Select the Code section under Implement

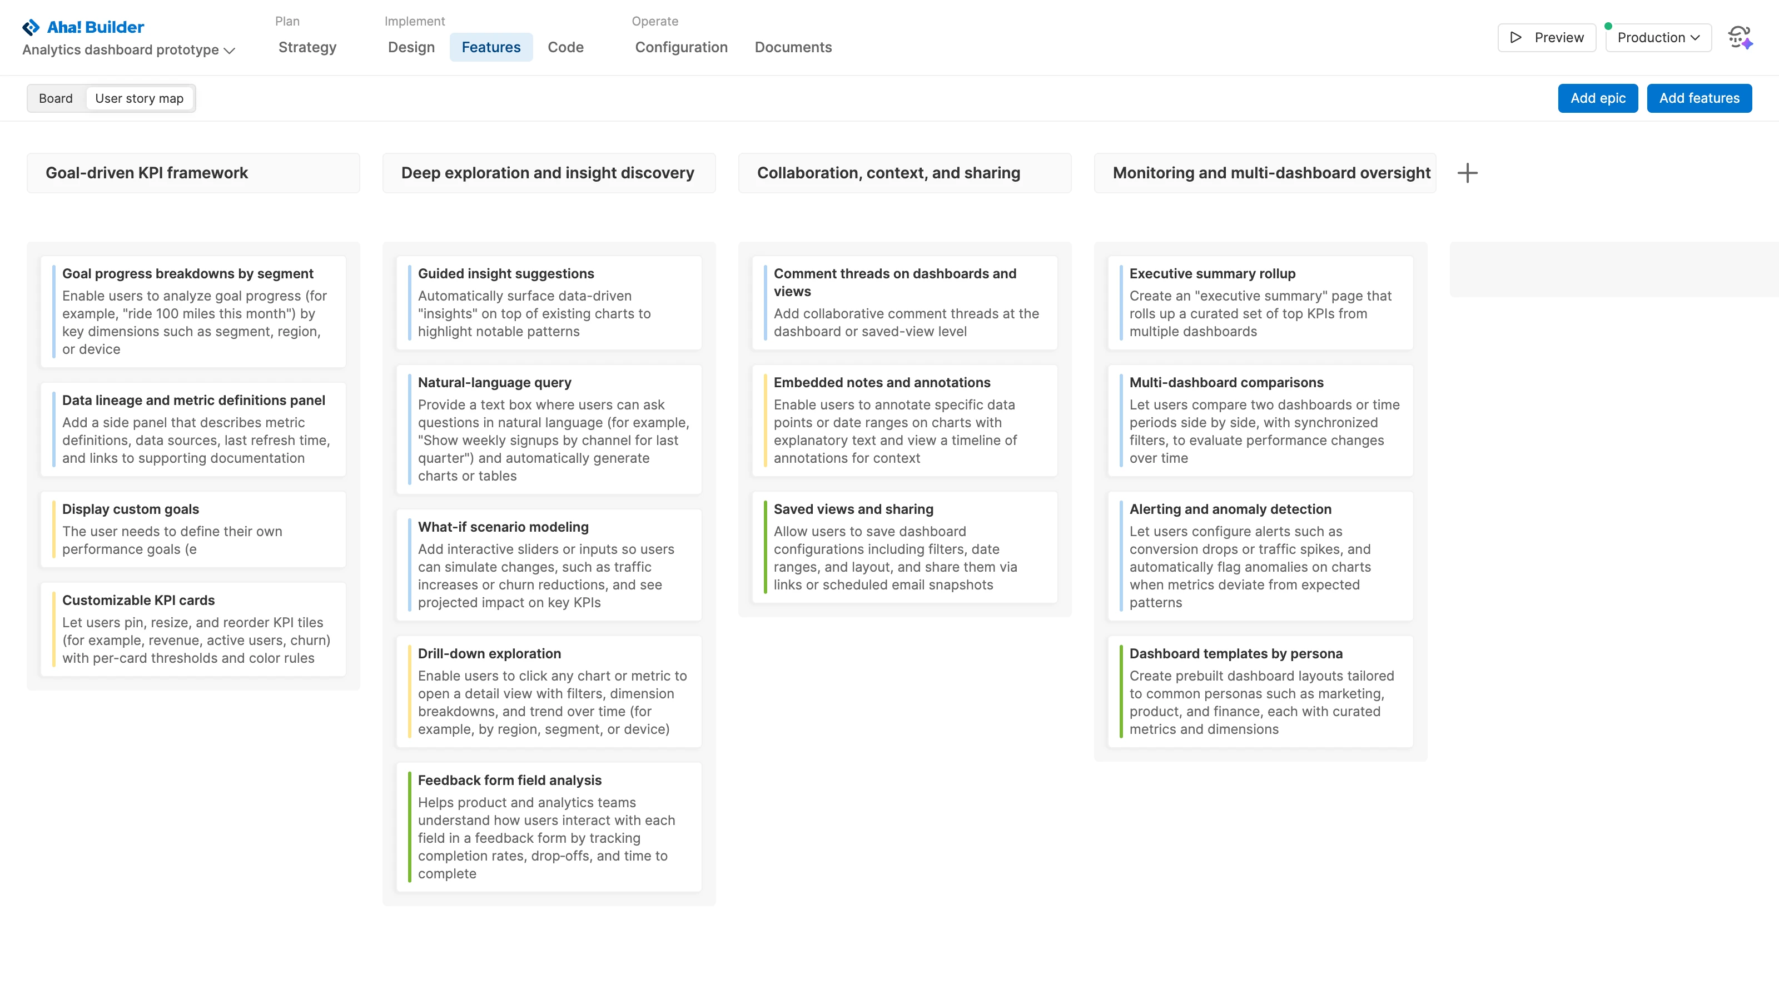point(565,47)
